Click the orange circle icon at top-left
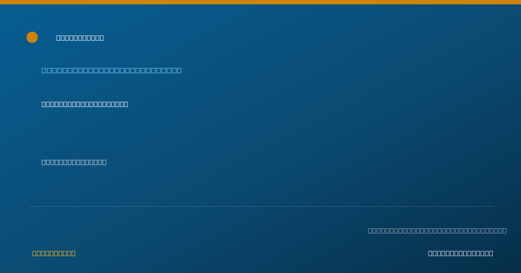 32,37
